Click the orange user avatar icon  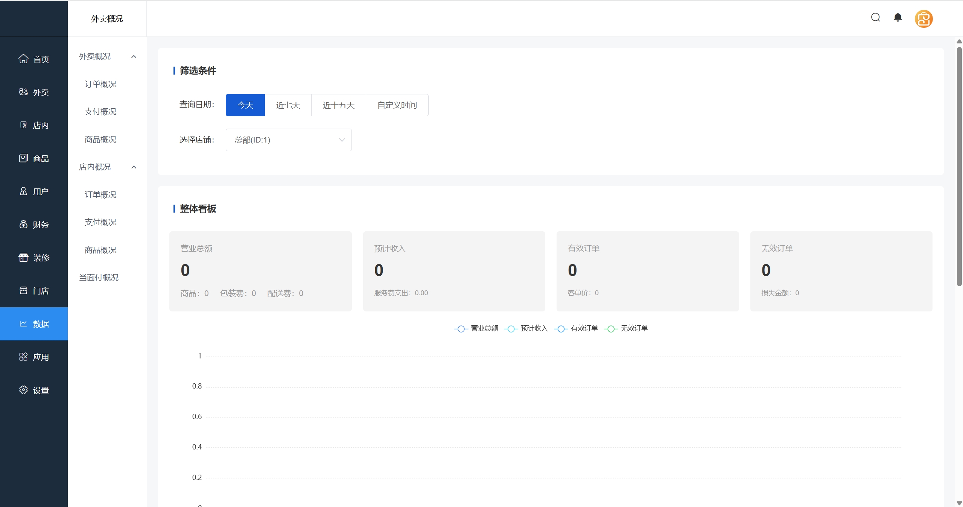tap(923, 19)
